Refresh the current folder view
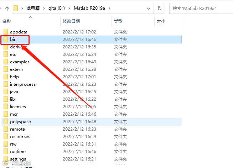Viewport: 233px width, 168px height. tap(160, 8)
